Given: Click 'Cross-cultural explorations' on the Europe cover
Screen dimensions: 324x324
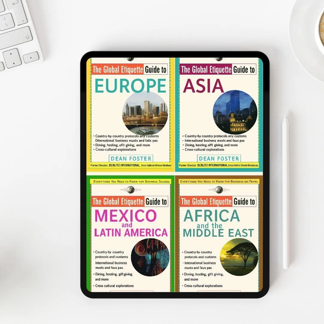Looking at the screenshot, I should [x=116, y=149].
